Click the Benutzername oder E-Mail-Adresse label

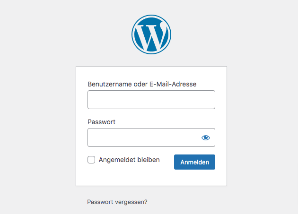142,84
